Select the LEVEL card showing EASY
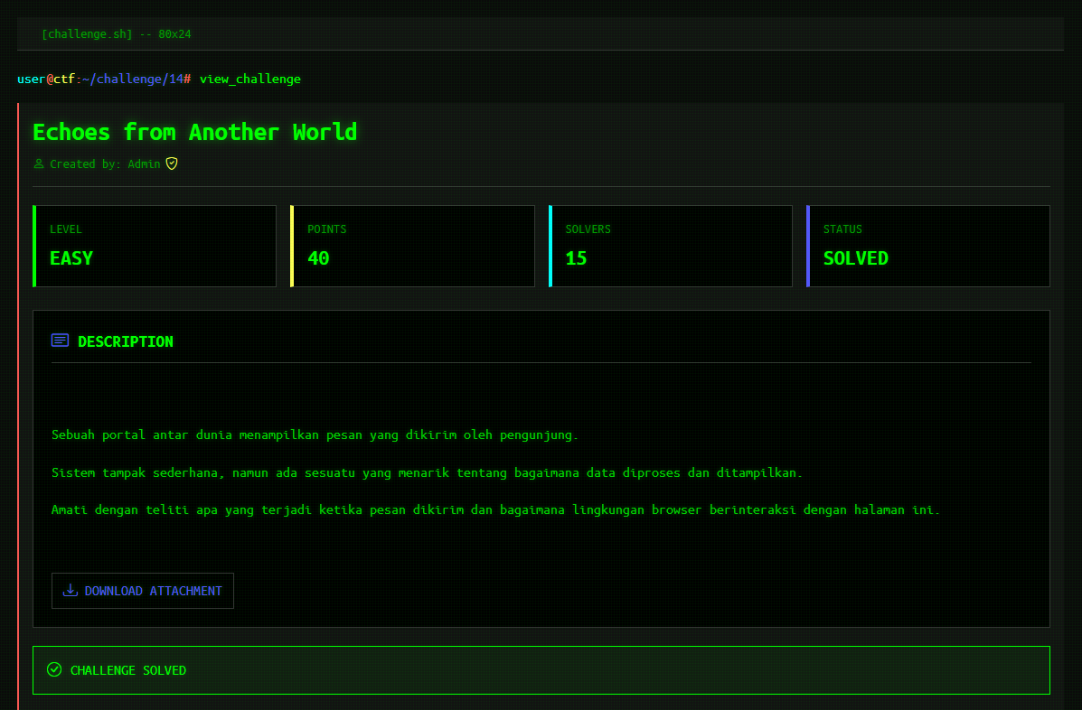The image size is (1082, 710). coord(155,246)
